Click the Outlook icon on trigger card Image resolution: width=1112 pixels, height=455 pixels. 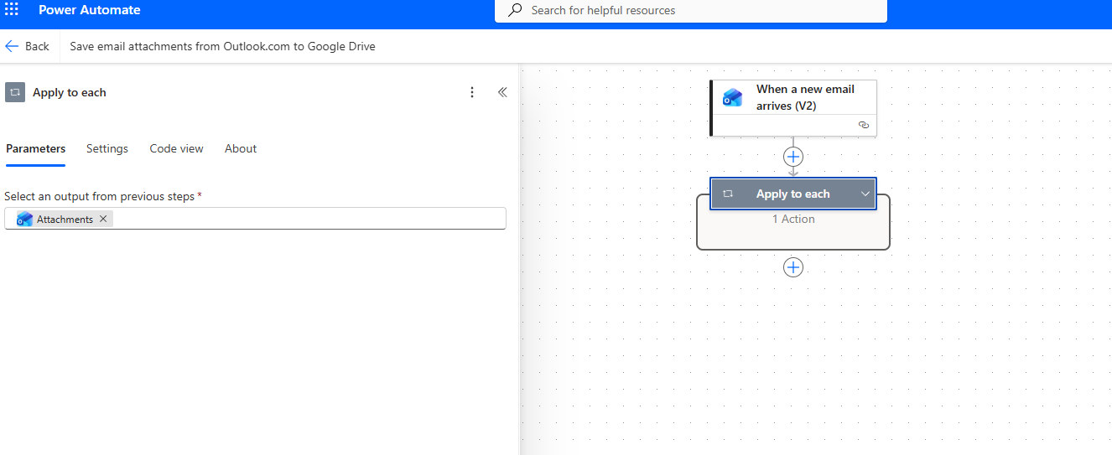(x=732, y=98)
